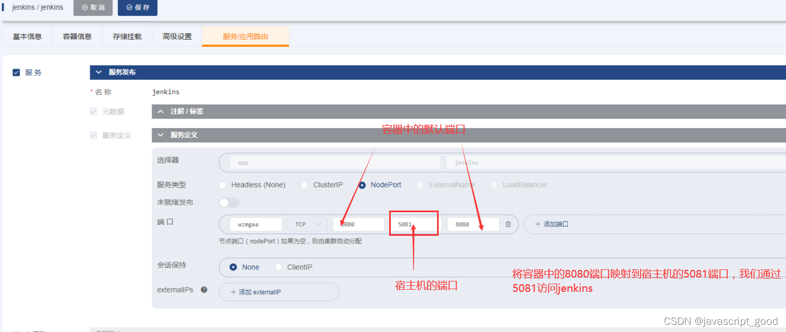Screen dimensions: 786x332
Task: Toggle the 服务 checkbox
Action: (17, 73)
